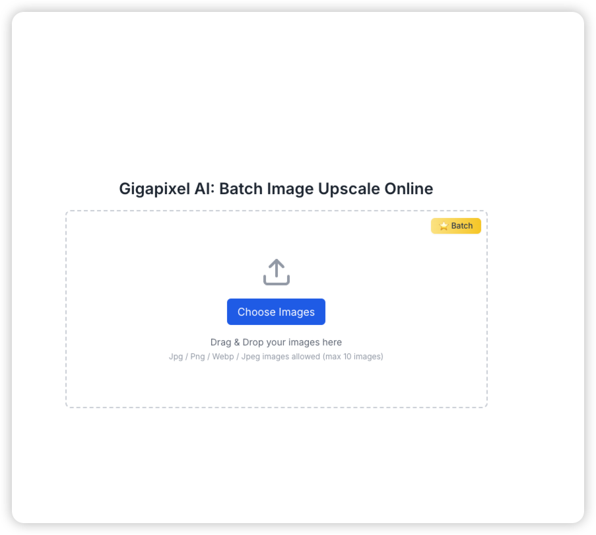Click the 'Jpg' format label
Screen dimensions: 596x535
pyautogui.click(x=176, y=357)
